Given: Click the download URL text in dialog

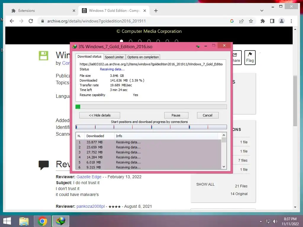Looking at the screenshot, I should point(151,64).
